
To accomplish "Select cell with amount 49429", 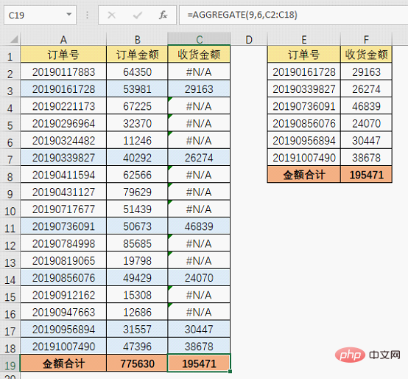I will coord(137,278).
